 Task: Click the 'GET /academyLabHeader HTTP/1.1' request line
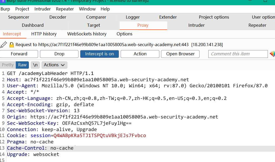[x=50, y=73]
